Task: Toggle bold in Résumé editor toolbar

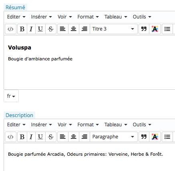Action: 22,29
